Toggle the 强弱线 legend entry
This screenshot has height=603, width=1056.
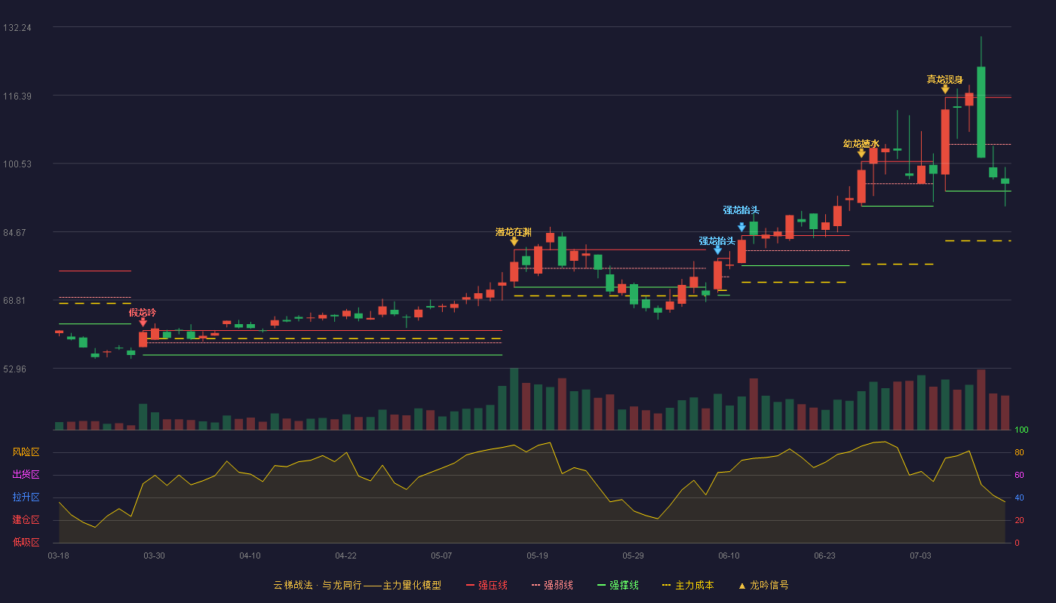point(552,585)
